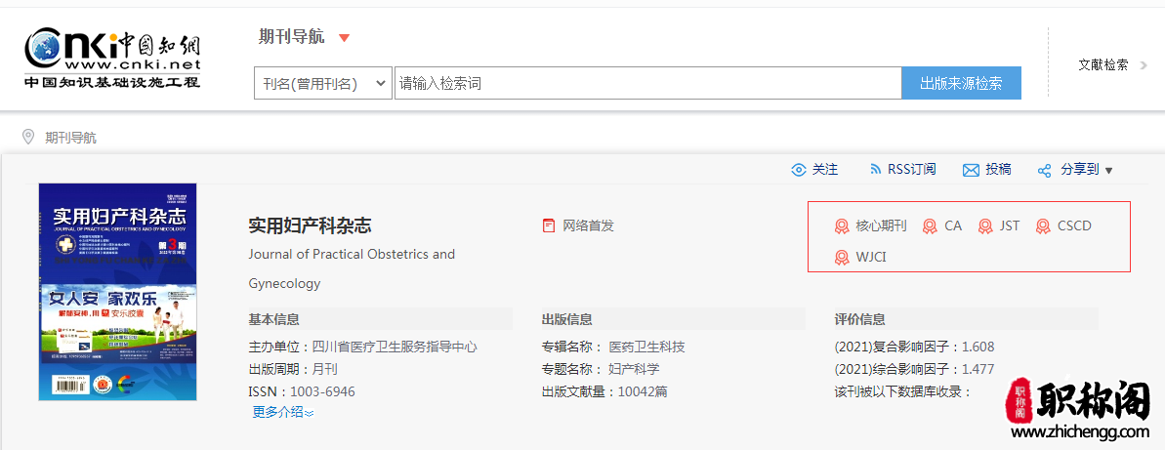Click the 评价信息 section header

click(860, 320)
